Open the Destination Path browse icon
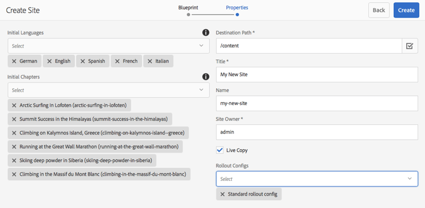The height and width of the screenshot is (208, 425). (410, 46)
